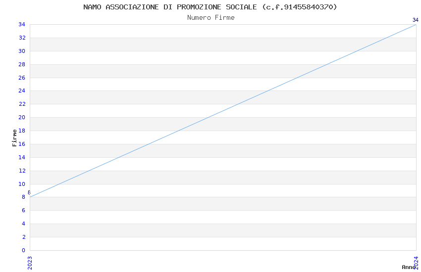This screenshot has height=272, width=421.
Task: Click y-axis tick value 0
Action: click(x=24, y=250)
